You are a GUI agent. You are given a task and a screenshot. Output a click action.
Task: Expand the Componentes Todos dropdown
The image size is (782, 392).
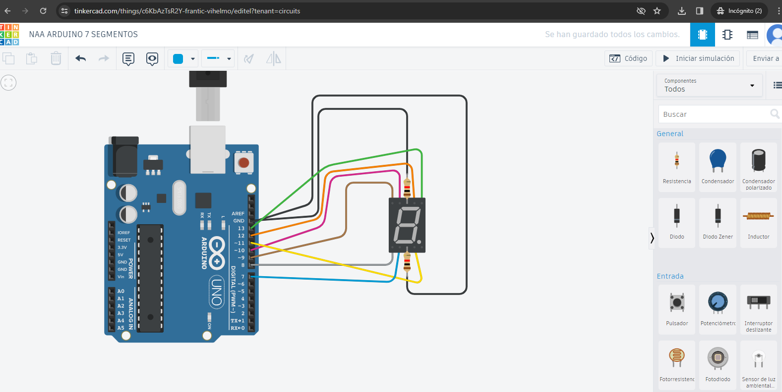pos(709,85)
